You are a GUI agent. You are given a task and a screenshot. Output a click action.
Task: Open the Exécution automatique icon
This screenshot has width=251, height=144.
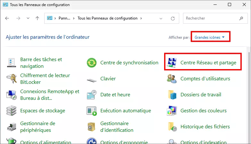[92, 111]
